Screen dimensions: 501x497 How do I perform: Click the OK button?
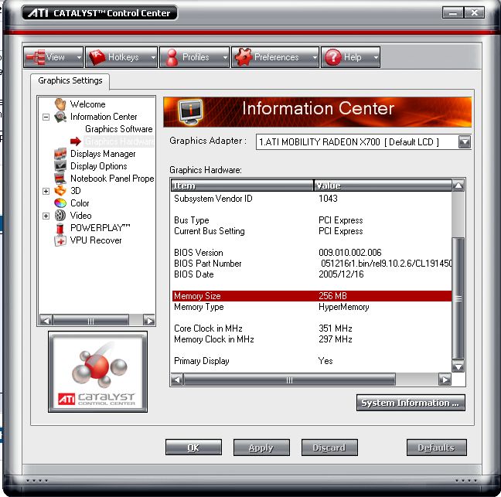click(x=193, y=448)
